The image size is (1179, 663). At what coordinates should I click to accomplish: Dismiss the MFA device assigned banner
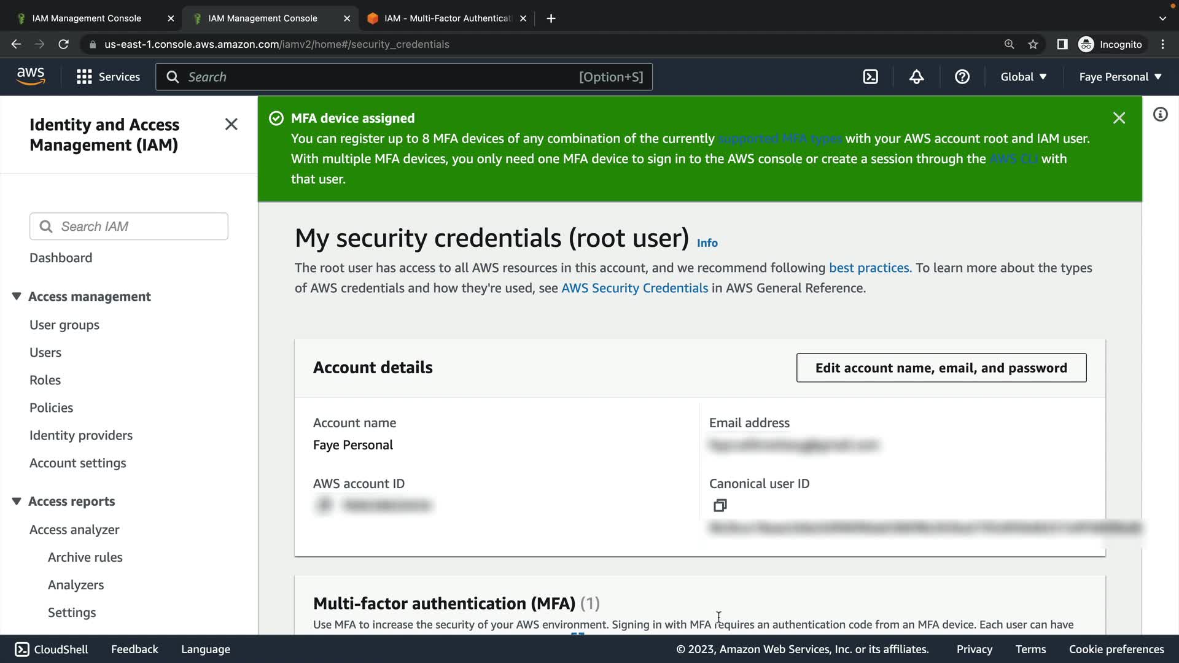(x=1119, y=118)
